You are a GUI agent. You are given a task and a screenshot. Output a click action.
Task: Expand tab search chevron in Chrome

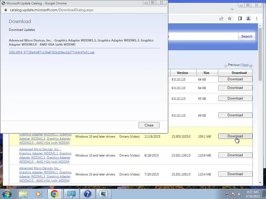232,9
